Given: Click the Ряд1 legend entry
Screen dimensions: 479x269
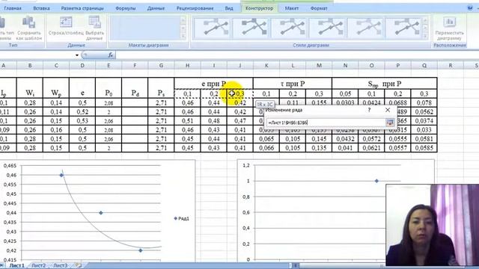Looking at the screenshot, I should click(182, 218).
